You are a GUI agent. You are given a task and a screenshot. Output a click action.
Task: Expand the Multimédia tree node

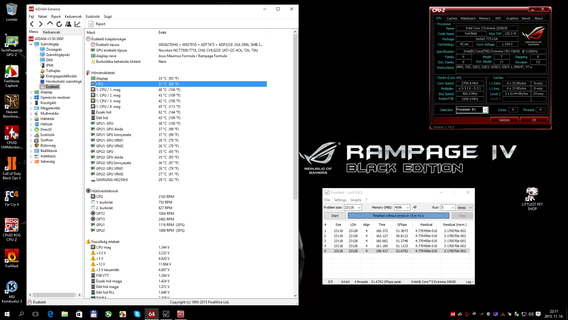pyautogui.click(x=31, y=113)
